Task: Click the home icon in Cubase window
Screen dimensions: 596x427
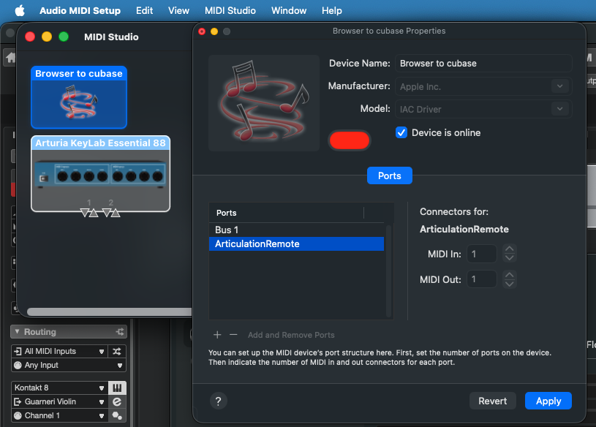Action: (x=10, y=57)
